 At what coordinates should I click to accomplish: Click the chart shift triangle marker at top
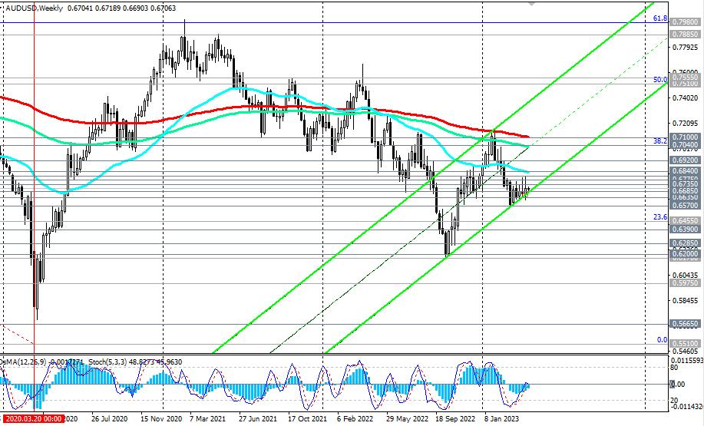coord(531,3)
